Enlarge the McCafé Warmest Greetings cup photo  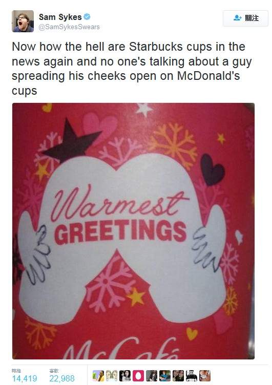(133, 231)
